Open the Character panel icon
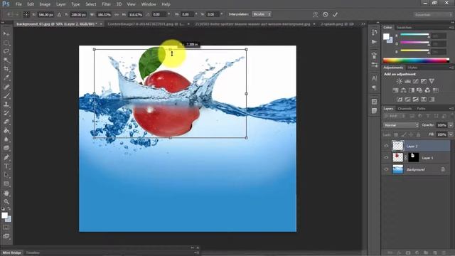This screenshot has width=455, height=256. (375, 78)
